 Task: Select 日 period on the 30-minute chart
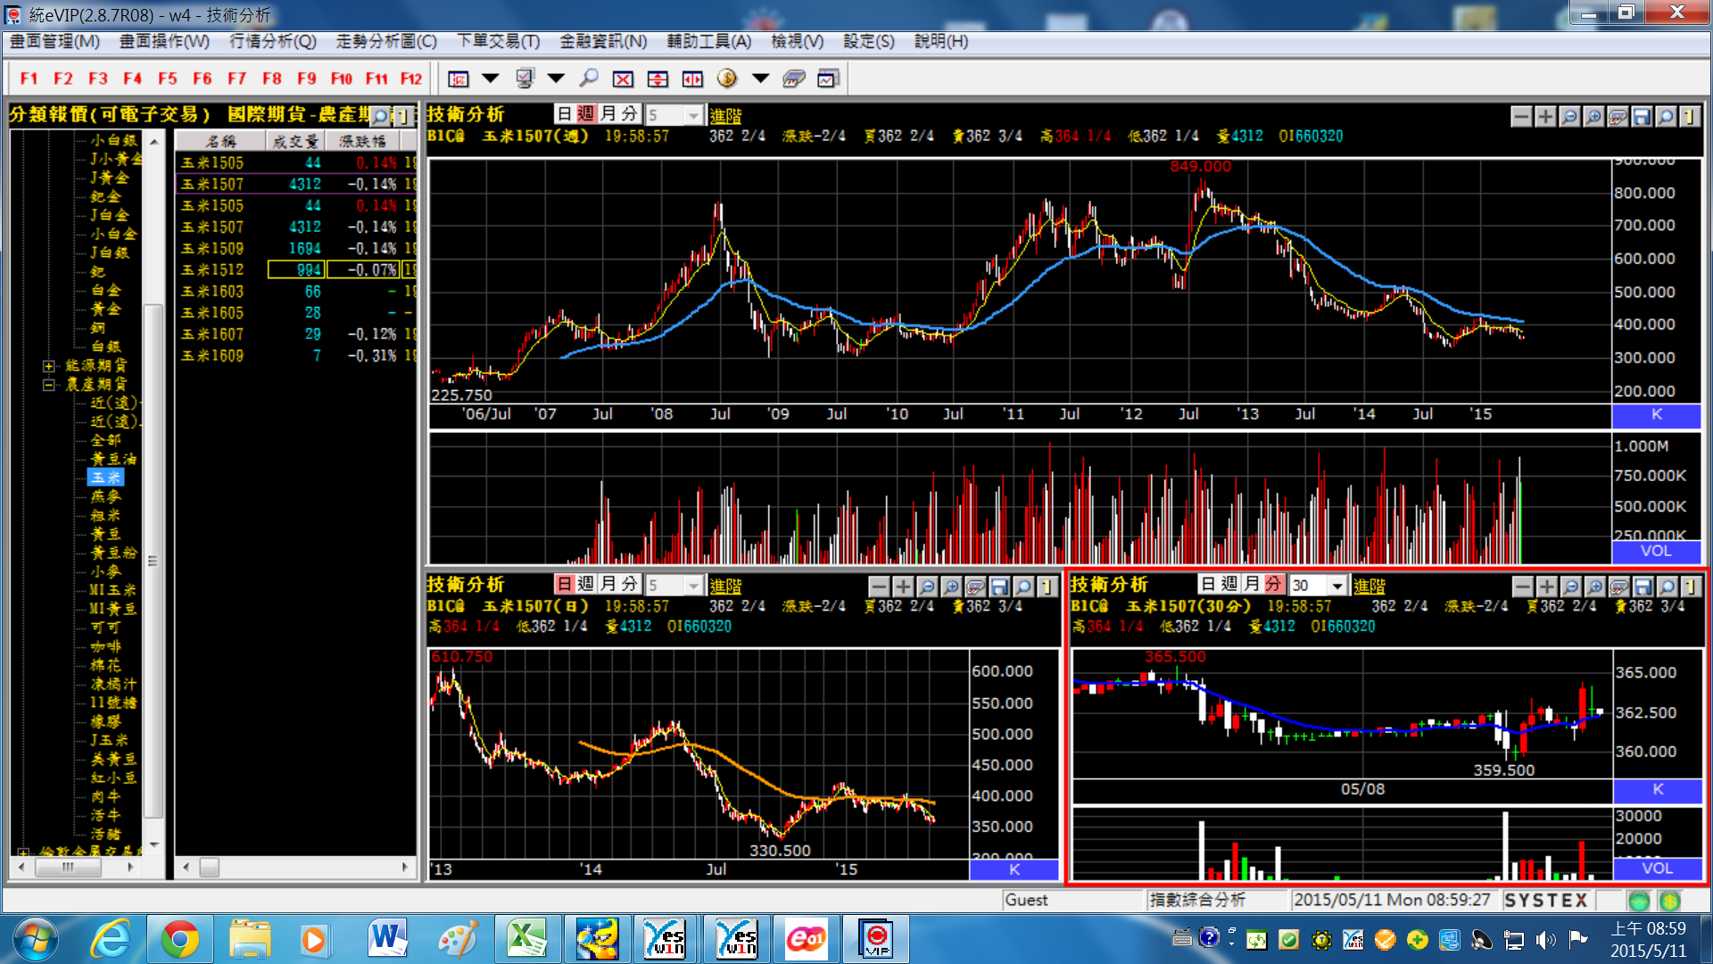coord(1208,584)
